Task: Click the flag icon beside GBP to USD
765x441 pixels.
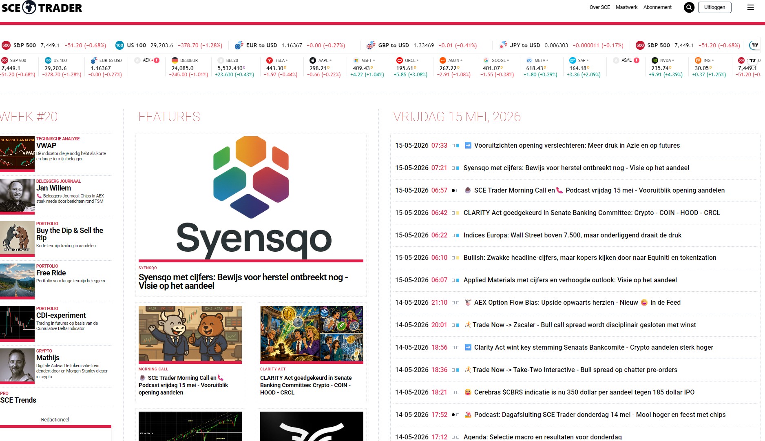Action: pyautogui.click(x=371, y=45)
